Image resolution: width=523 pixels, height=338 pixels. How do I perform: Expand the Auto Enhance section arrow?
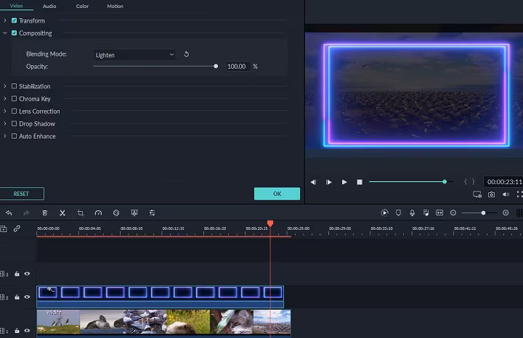[4, 136]
